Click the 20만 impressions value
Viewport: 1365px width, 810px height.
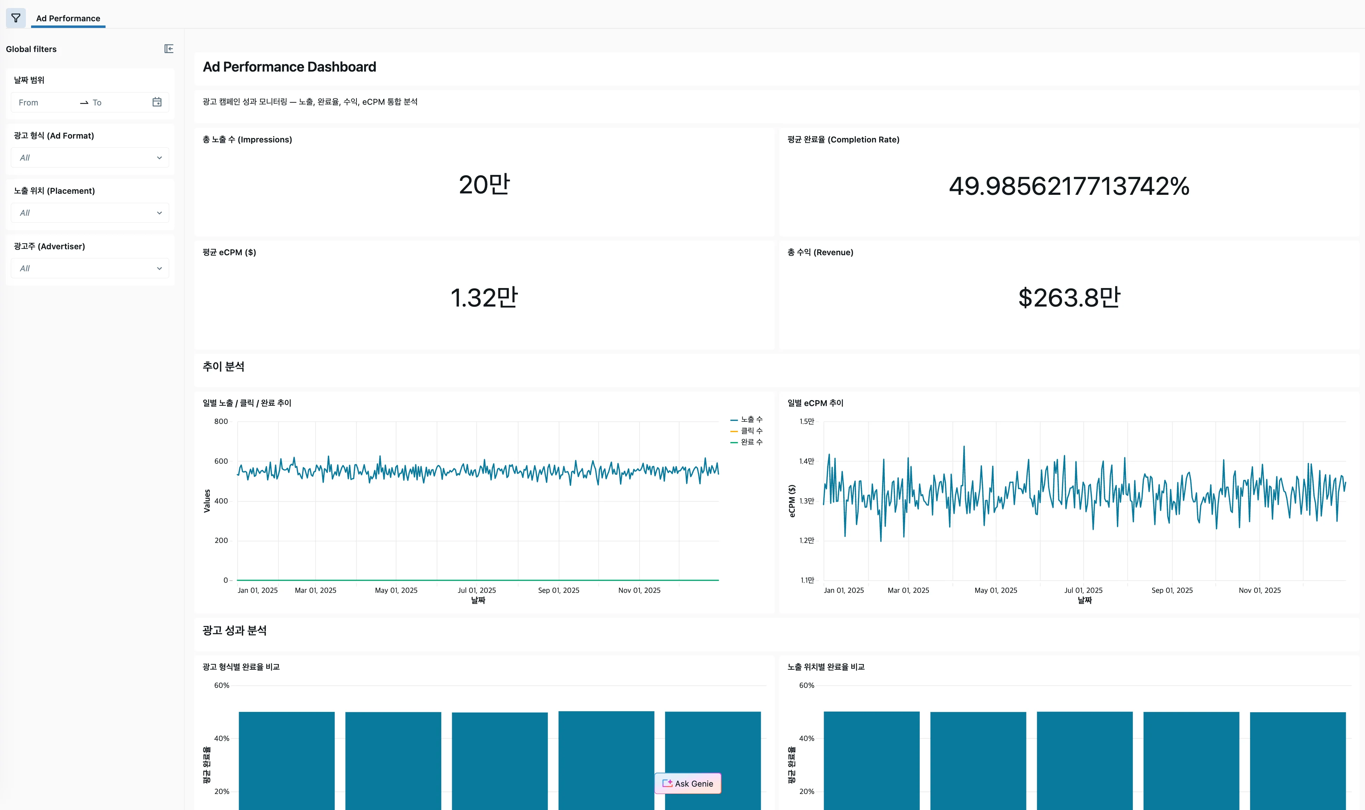pyautogui.click(x=484, y=184)
